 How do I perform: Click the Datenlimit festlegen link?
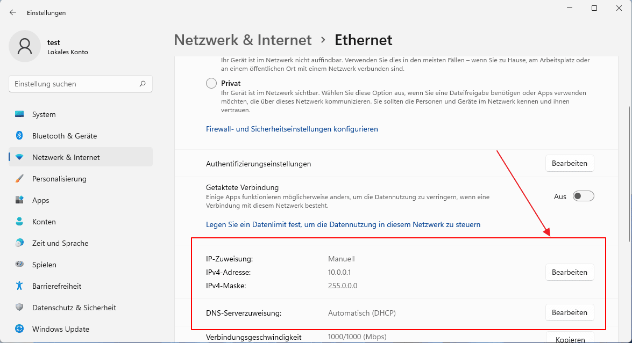[x=343, y=224]
